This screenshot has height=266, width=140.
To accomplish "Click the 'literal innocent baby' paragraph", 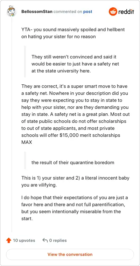I will click(75, 182).
